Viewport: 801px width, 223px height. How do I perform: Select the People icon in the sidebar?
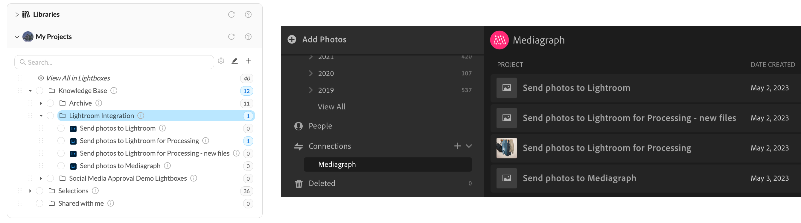pyautogui.click(x=299, y=126)
